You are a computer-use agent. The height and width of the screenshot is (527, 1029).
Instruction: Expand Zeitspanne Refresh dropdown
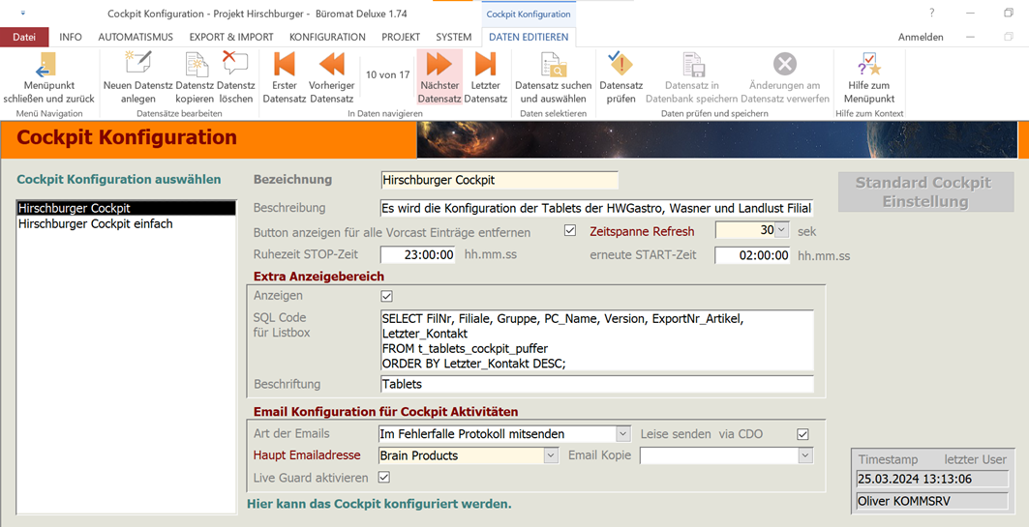[781, 231]
